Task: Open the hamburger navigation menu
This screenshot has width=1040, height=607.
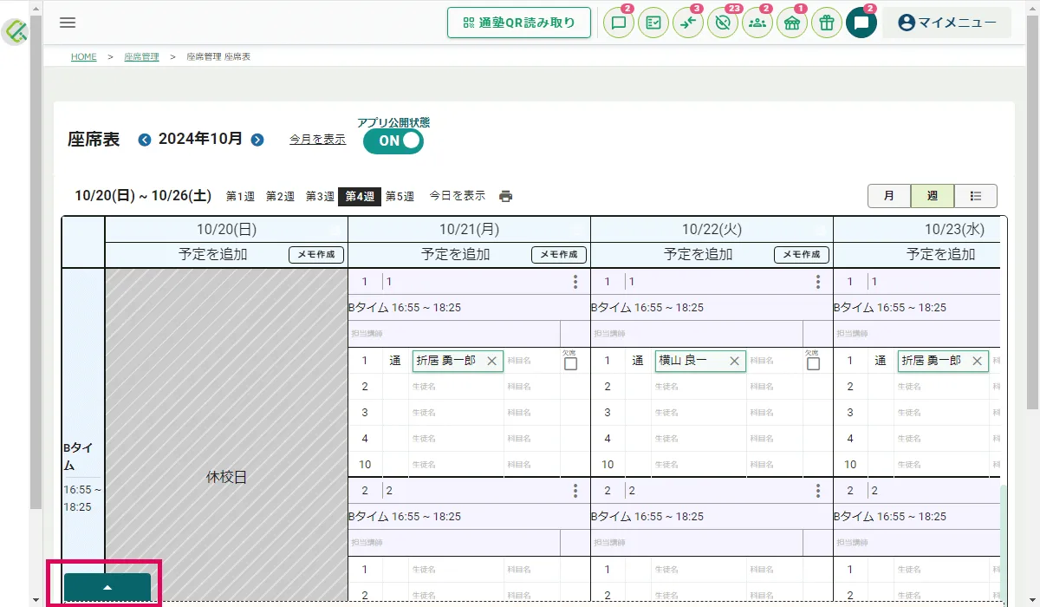Action: tap(68, 23)
